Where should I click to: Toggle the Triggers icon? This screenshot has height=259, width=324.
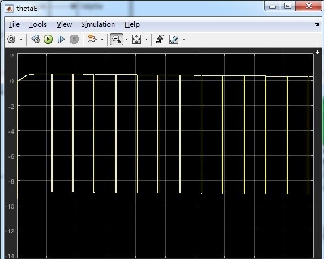160,39
